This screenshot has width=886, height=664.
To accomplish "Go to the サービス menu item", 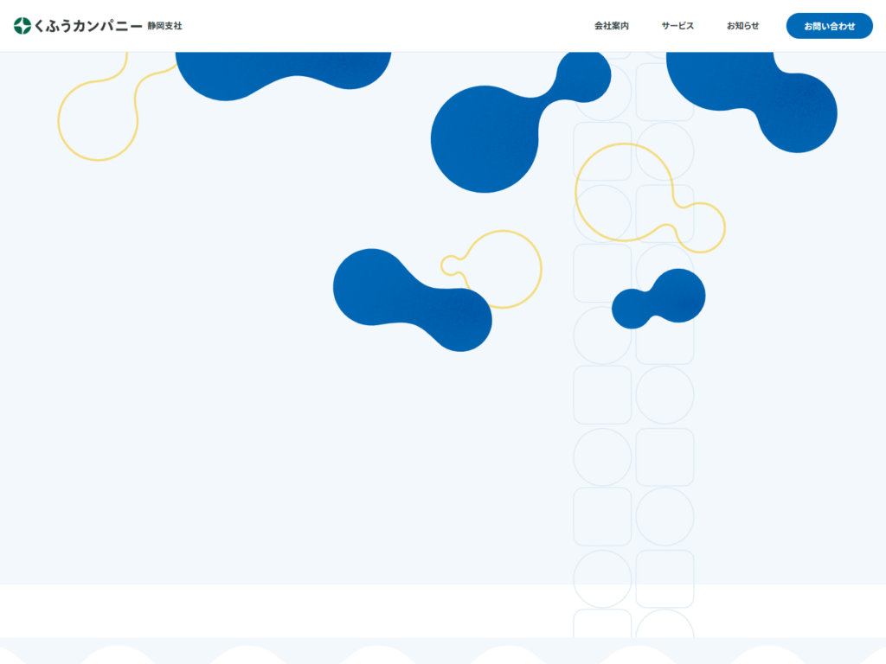I will (x=677, y=26).
